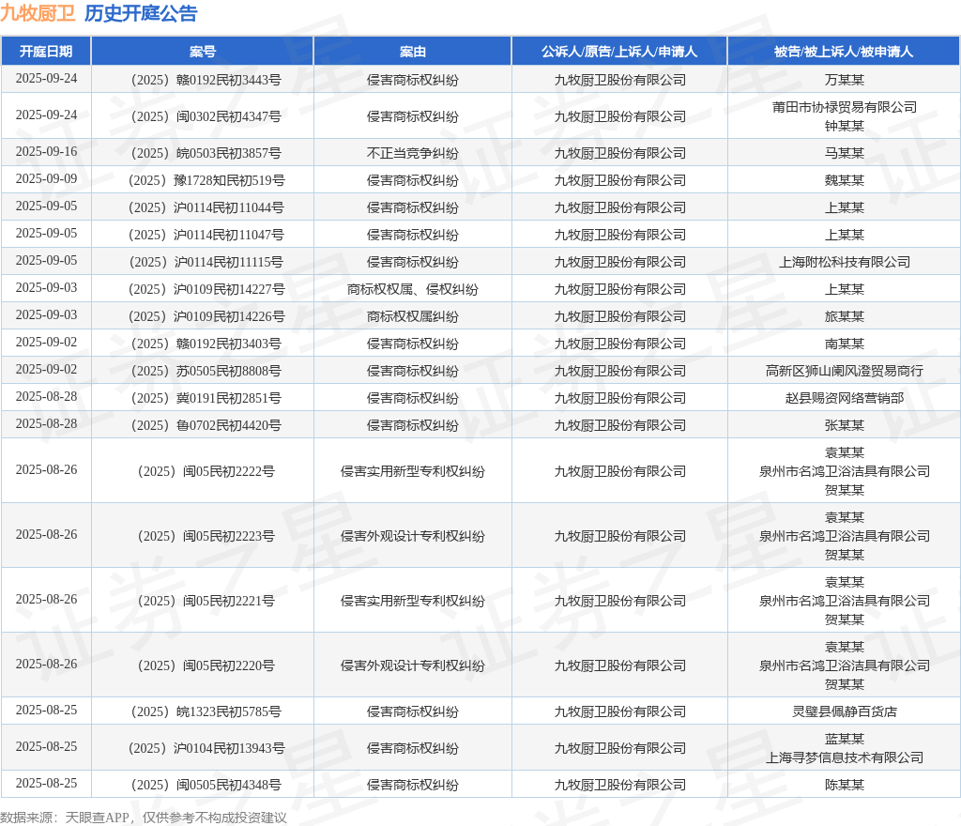The image size is (961, 826).
Task: Select case number （2025）沪0114民初11044号
Action: pyautogui.click(x=203, y=207)
